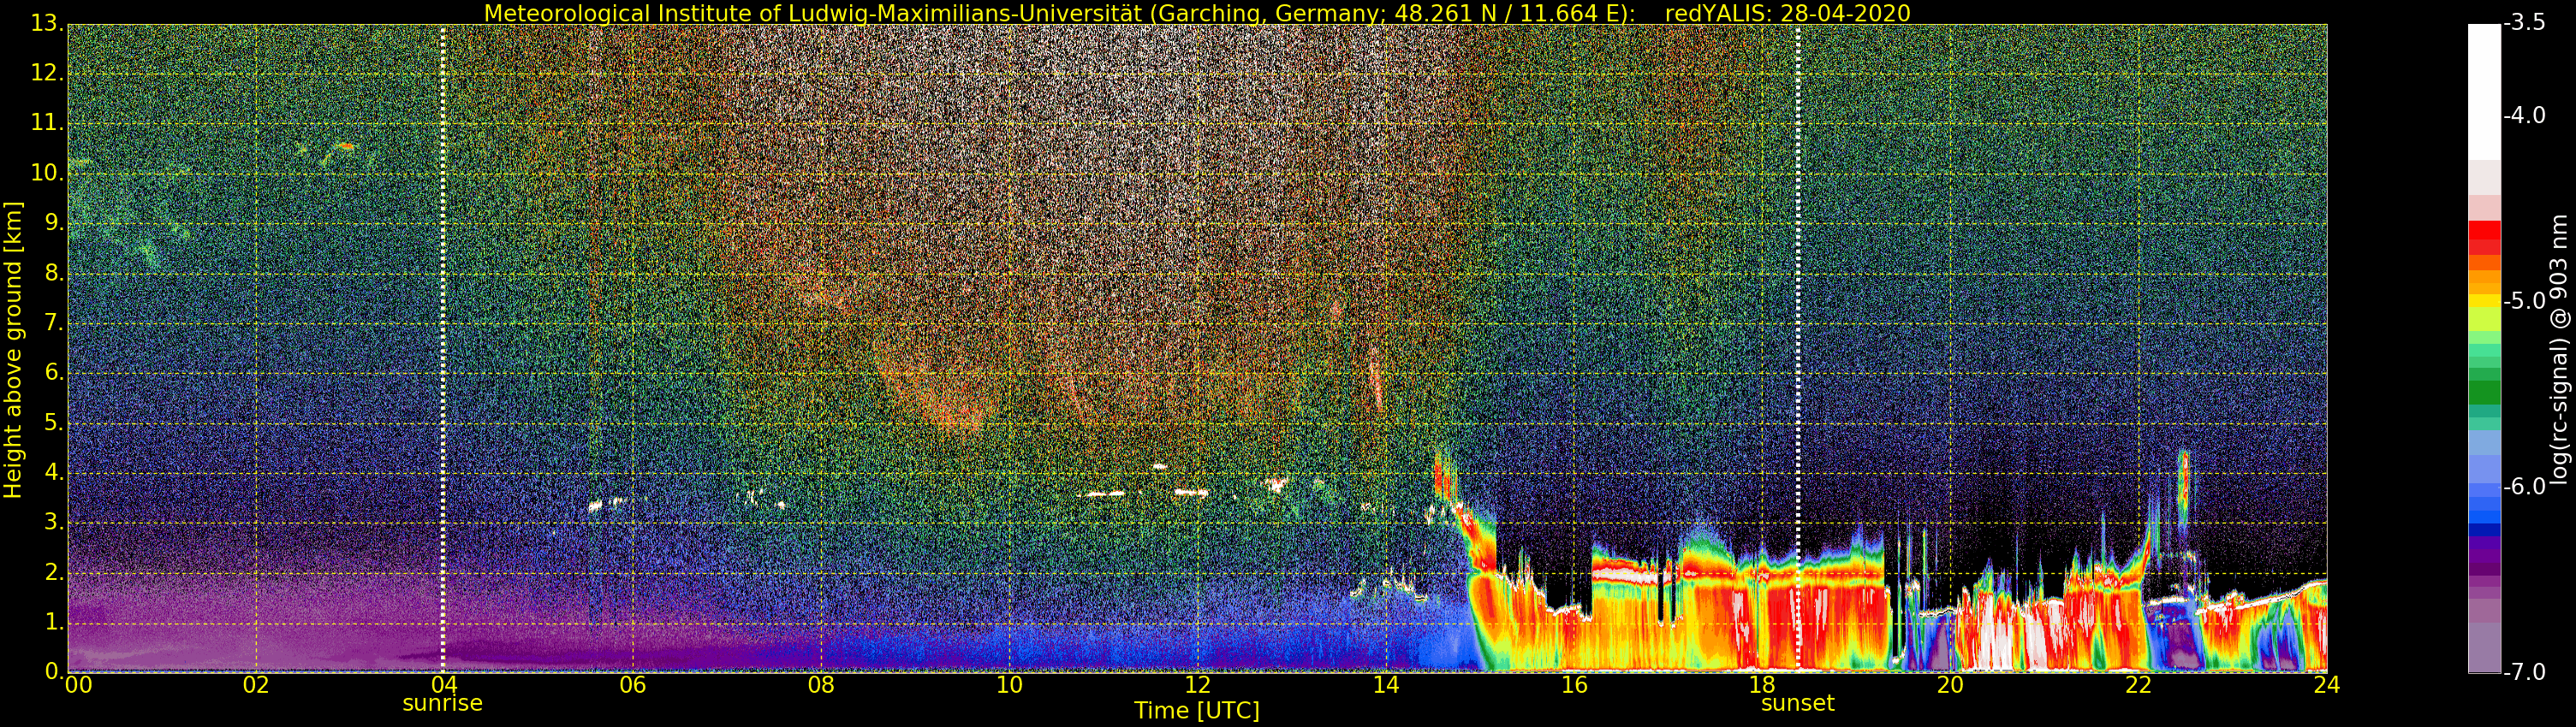Image resolution: width=2576 pixels, height=727 pixels.
Task: Click the time axis tick "06"
Action: [x=633, y=685]
